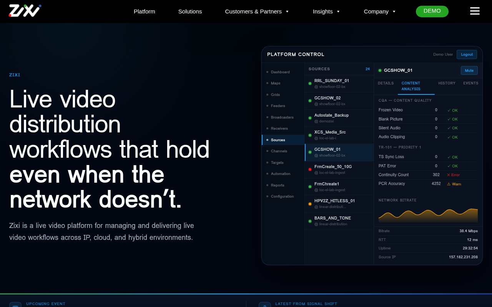
Task: Click the TS Sync Loss OK status
Action: point(452,157)
